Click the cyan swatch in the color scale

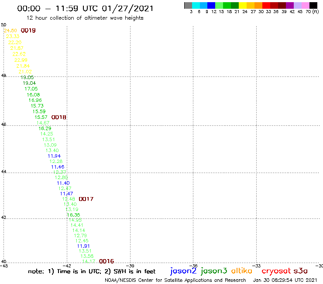[196, 6]
